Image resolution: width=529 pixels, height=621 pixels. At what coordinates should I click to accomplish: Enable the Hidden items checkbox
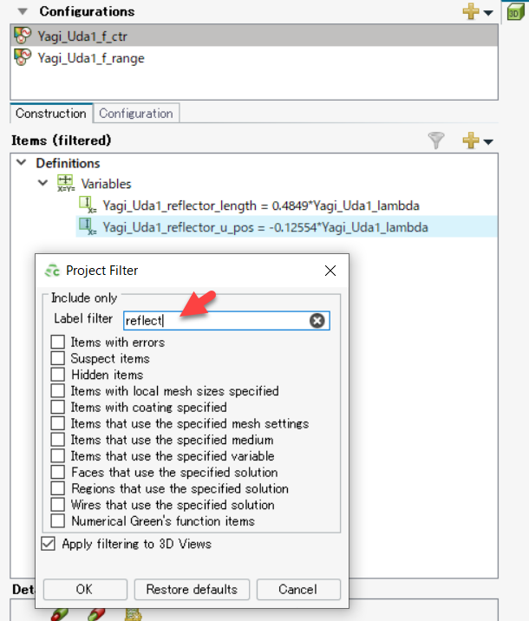click(x=58, y=375)
